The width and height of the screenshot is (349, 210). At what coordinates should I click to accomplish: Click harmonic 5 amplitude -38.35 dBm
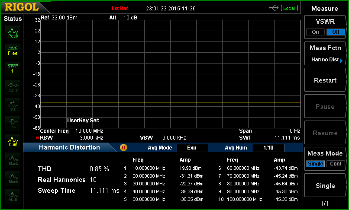[x=191, y=199]
